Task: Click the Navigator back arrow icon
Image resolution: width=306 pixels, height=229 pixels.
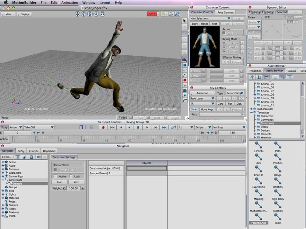Action: (39, 157)
